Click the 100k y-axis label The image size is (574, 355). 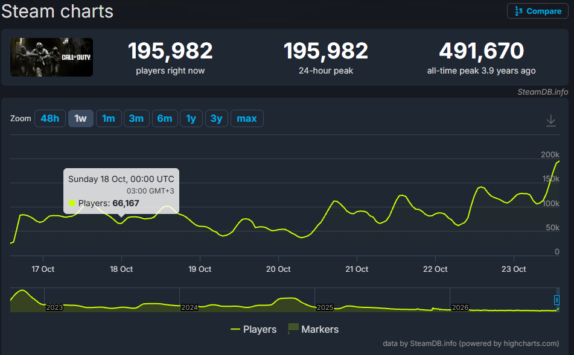tap(550, 203)
